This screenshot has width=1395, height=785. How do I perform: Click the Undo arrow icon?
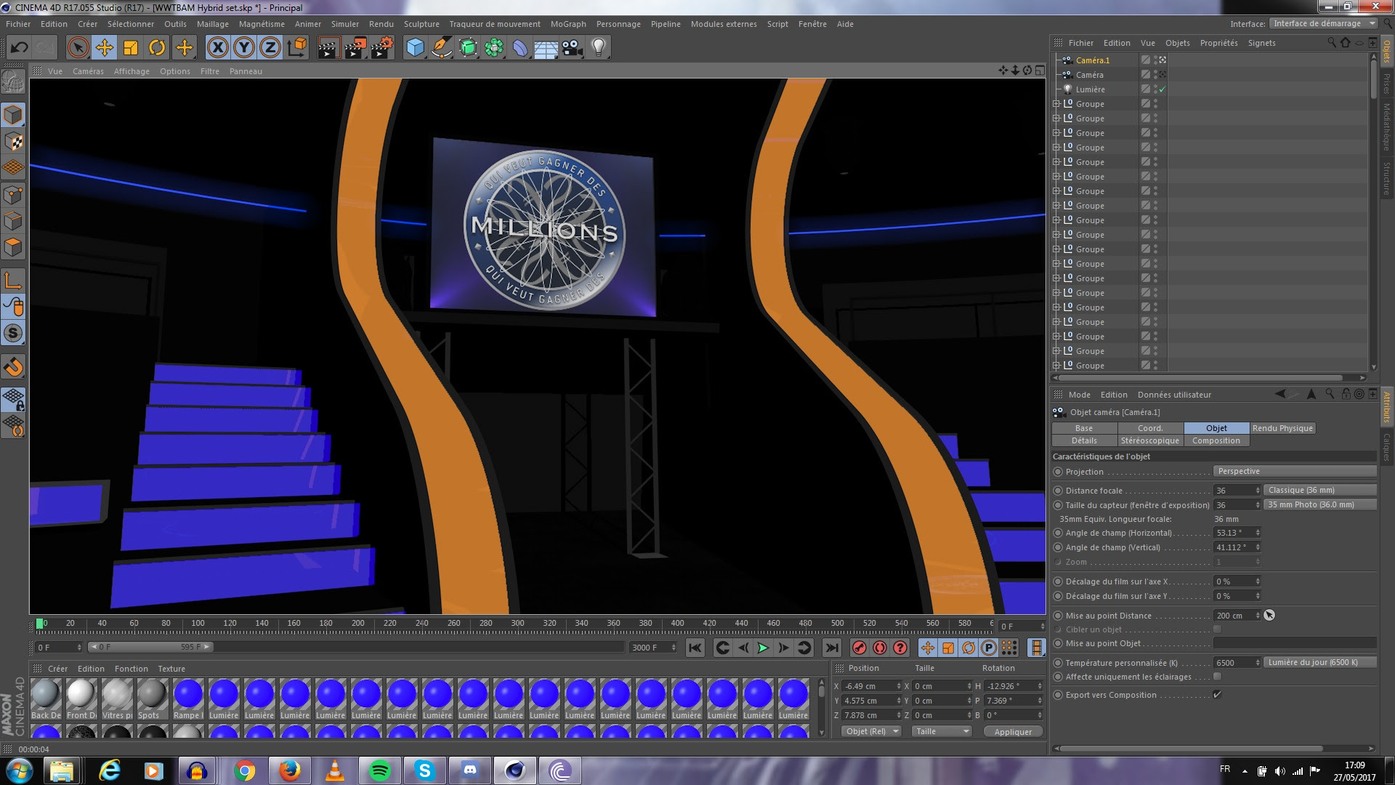19,48
